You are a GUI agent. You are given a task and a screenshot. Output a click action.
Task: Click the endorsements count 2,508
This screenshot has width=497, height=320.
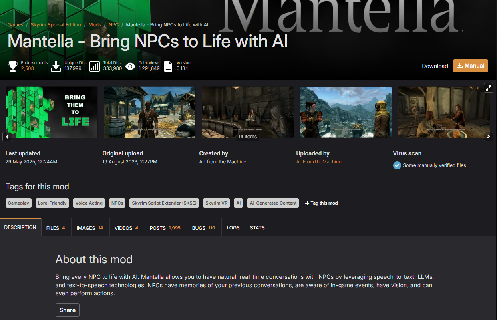[28, 68]
